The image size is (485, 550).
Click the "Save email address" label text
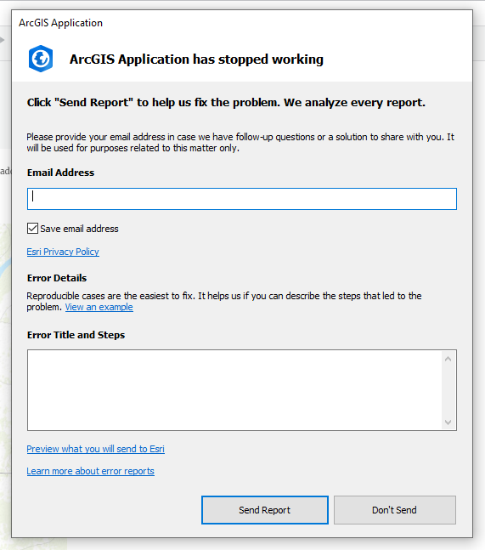point(79,229)
